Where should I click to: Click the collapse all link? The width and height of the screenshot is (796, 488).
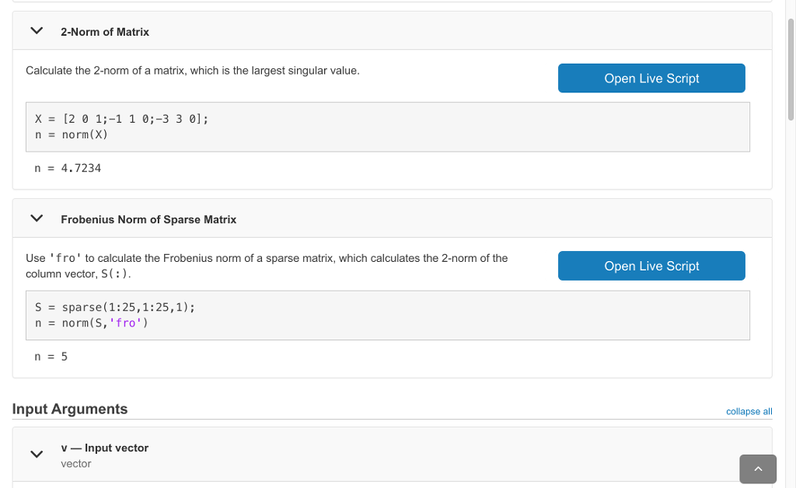click(749, 411)
